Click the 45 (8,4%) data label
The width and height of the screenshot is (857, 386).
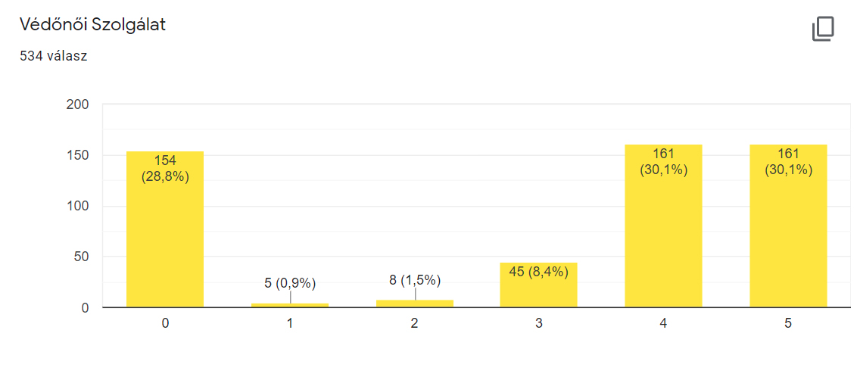(x=539, y=272)
